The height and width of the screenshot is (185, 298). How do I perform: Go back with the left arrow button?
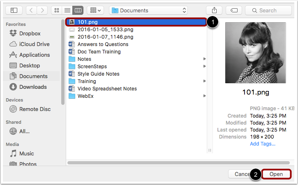[x=31, y=10]
